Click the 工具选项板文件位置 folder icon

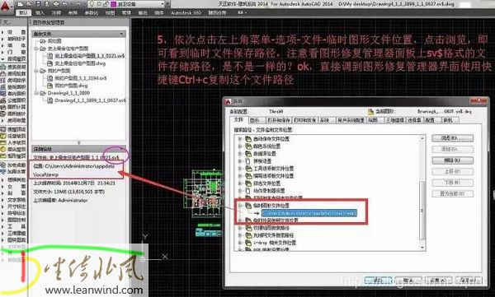click(248, 169)
